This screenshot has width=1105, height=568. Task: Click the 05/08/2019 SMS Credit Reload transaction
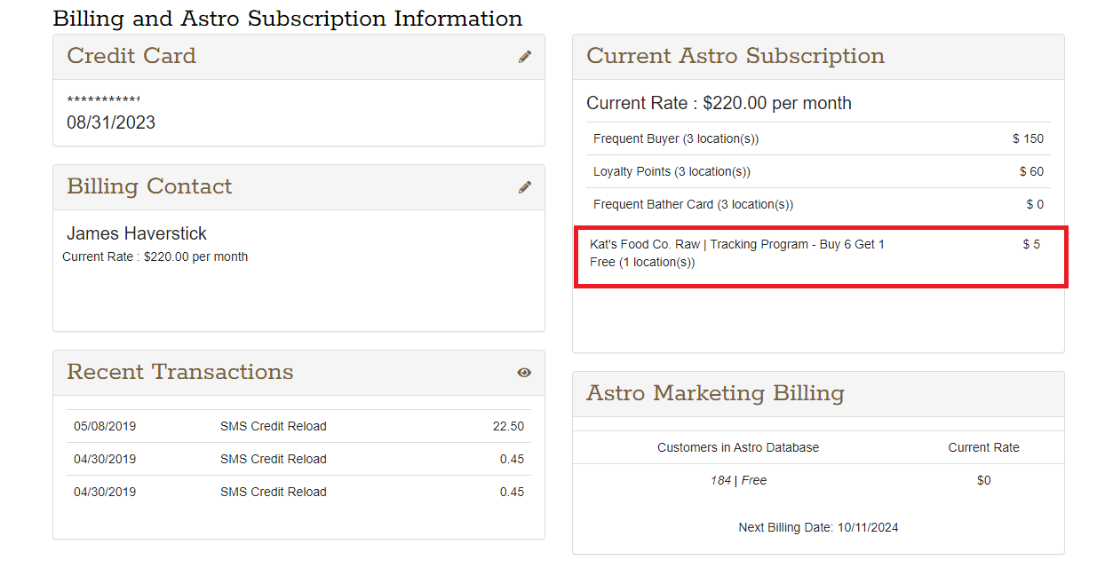coord(273,426)
